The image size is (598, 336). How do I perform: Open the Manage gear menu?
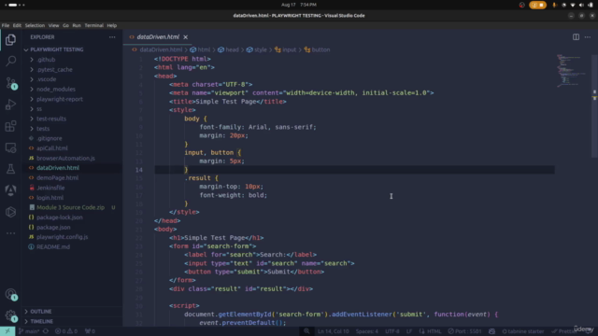(x=10, y=315)
